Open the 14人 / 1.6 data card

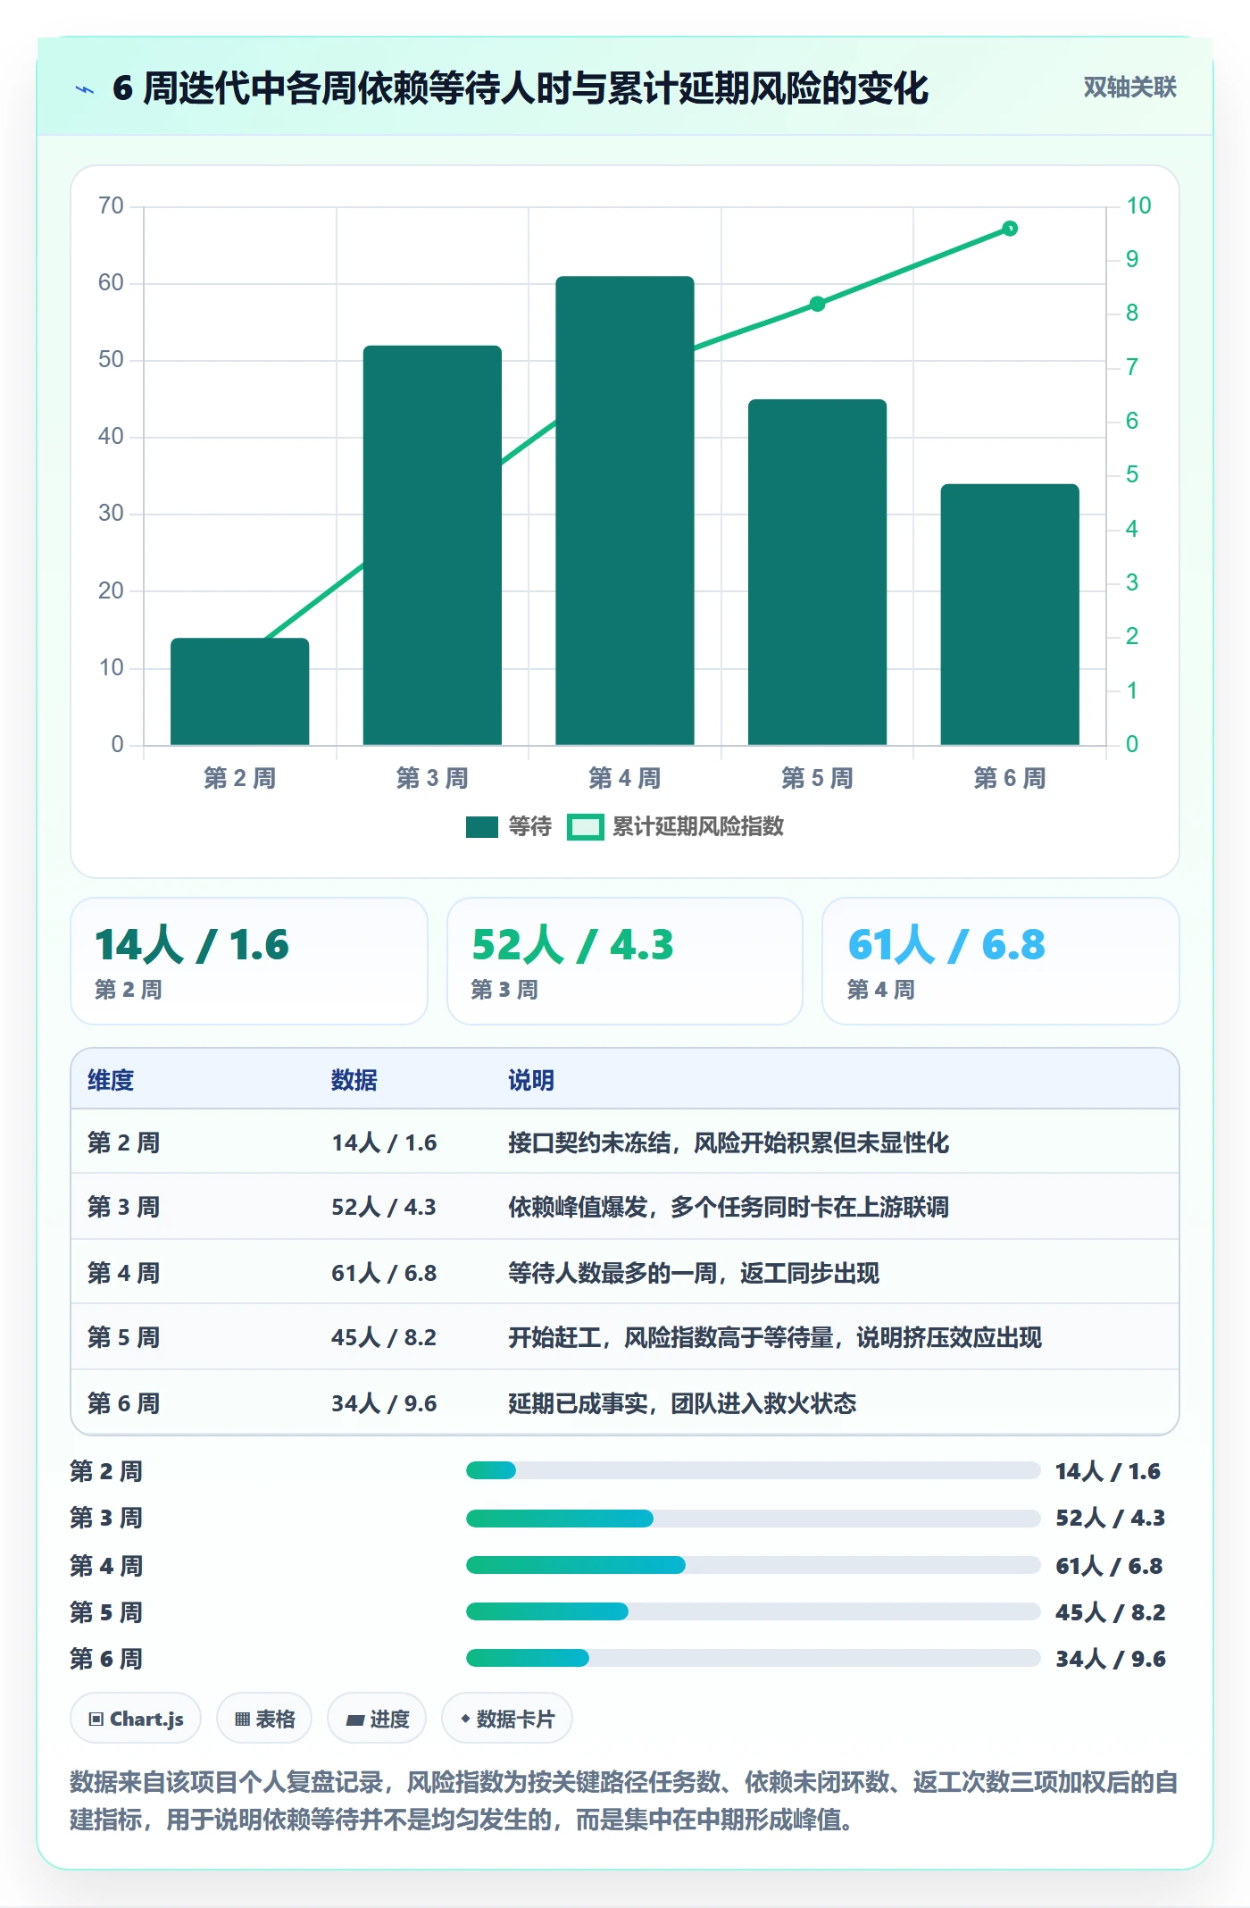(x=249, y=961)
